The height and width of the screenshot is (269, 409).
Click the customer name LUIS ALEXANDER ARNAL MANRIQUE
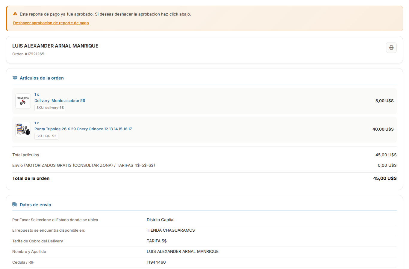[55, 46]
